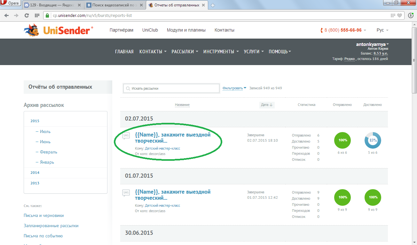This screenshot has width=417, height=245.
Task: Add page to Speed Dial icon inside address bar
Action: pos(393,15)
